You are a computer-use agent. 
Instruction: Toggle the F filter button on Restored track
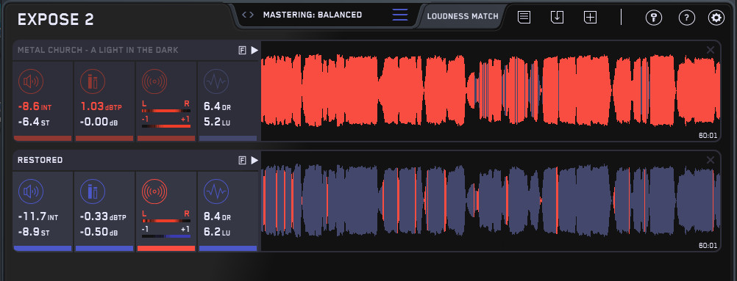click(243, 161)
